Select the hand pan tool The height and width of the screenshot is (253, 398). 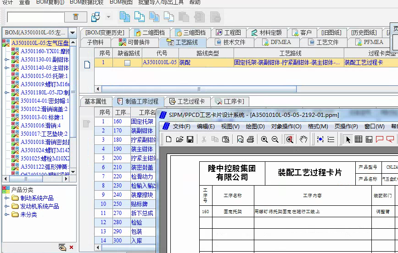click(x=303, y=139)
